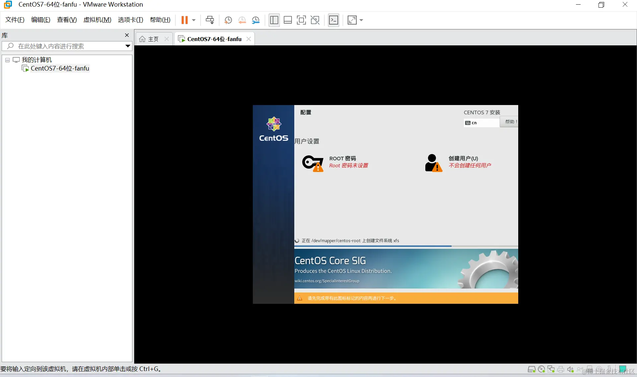Switch to the 主页 tab
The height and width of the screenshot is (377, 637).
(x=153, y=39)
